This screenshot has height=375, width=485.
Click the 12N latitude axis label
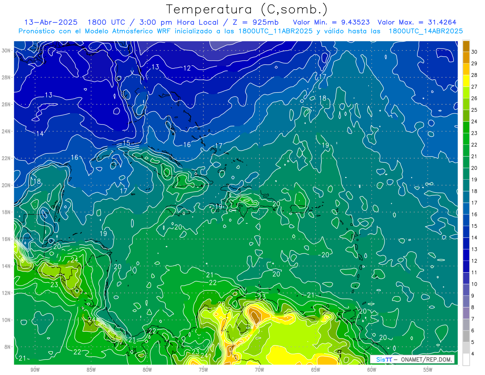6,293
